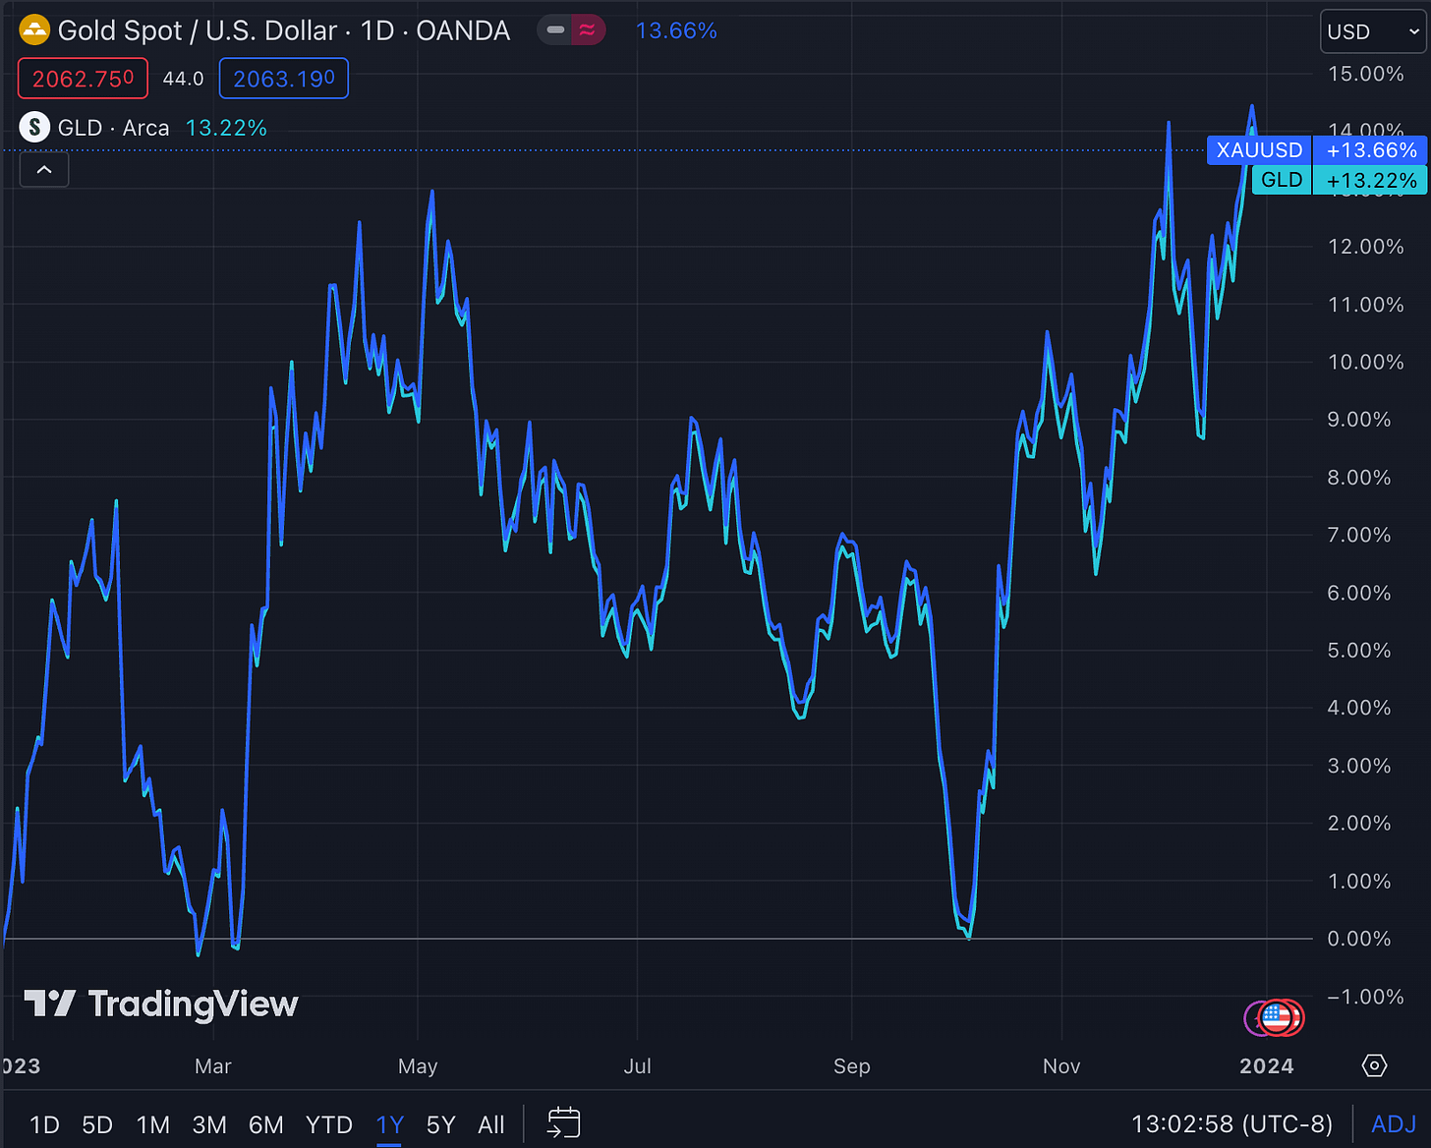Click the 13.66% value in title legend
The width and height of the screenshot is (1431, 1148).
676,30
